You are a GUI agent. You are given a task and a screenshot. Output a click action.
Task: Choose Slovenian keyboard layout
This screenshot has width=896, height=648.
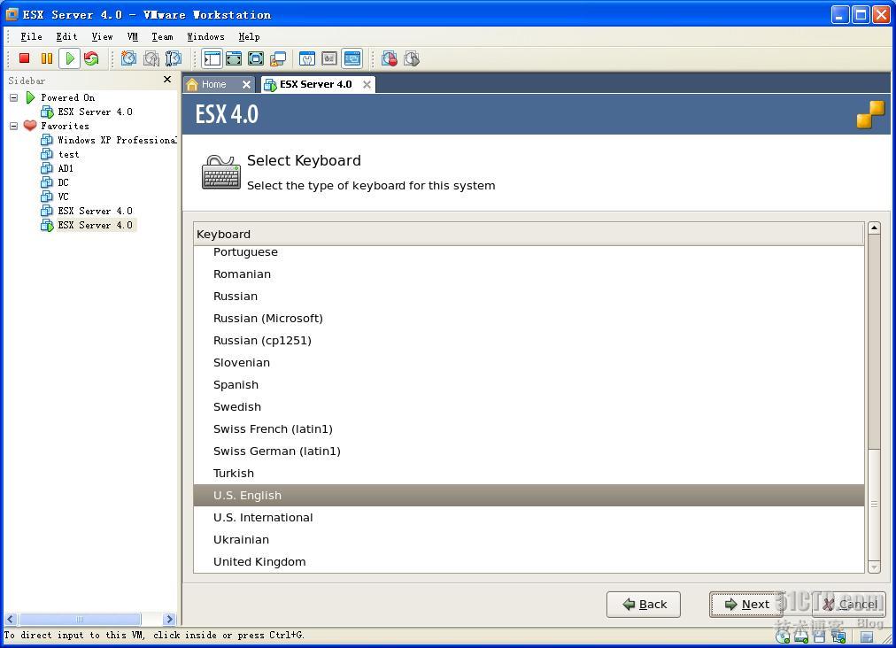coord(529,363)
